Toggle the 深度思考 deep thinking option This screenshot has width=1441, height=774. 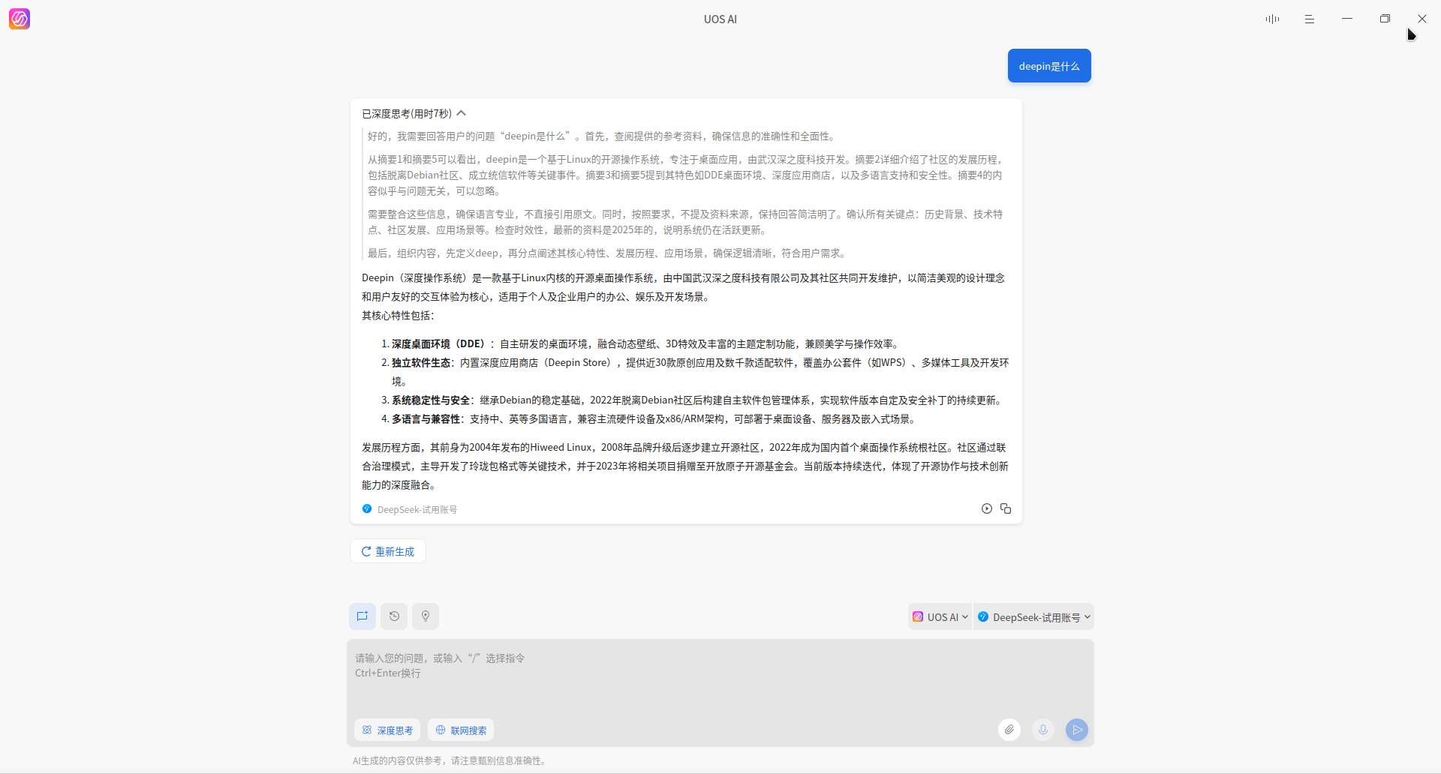387,730
